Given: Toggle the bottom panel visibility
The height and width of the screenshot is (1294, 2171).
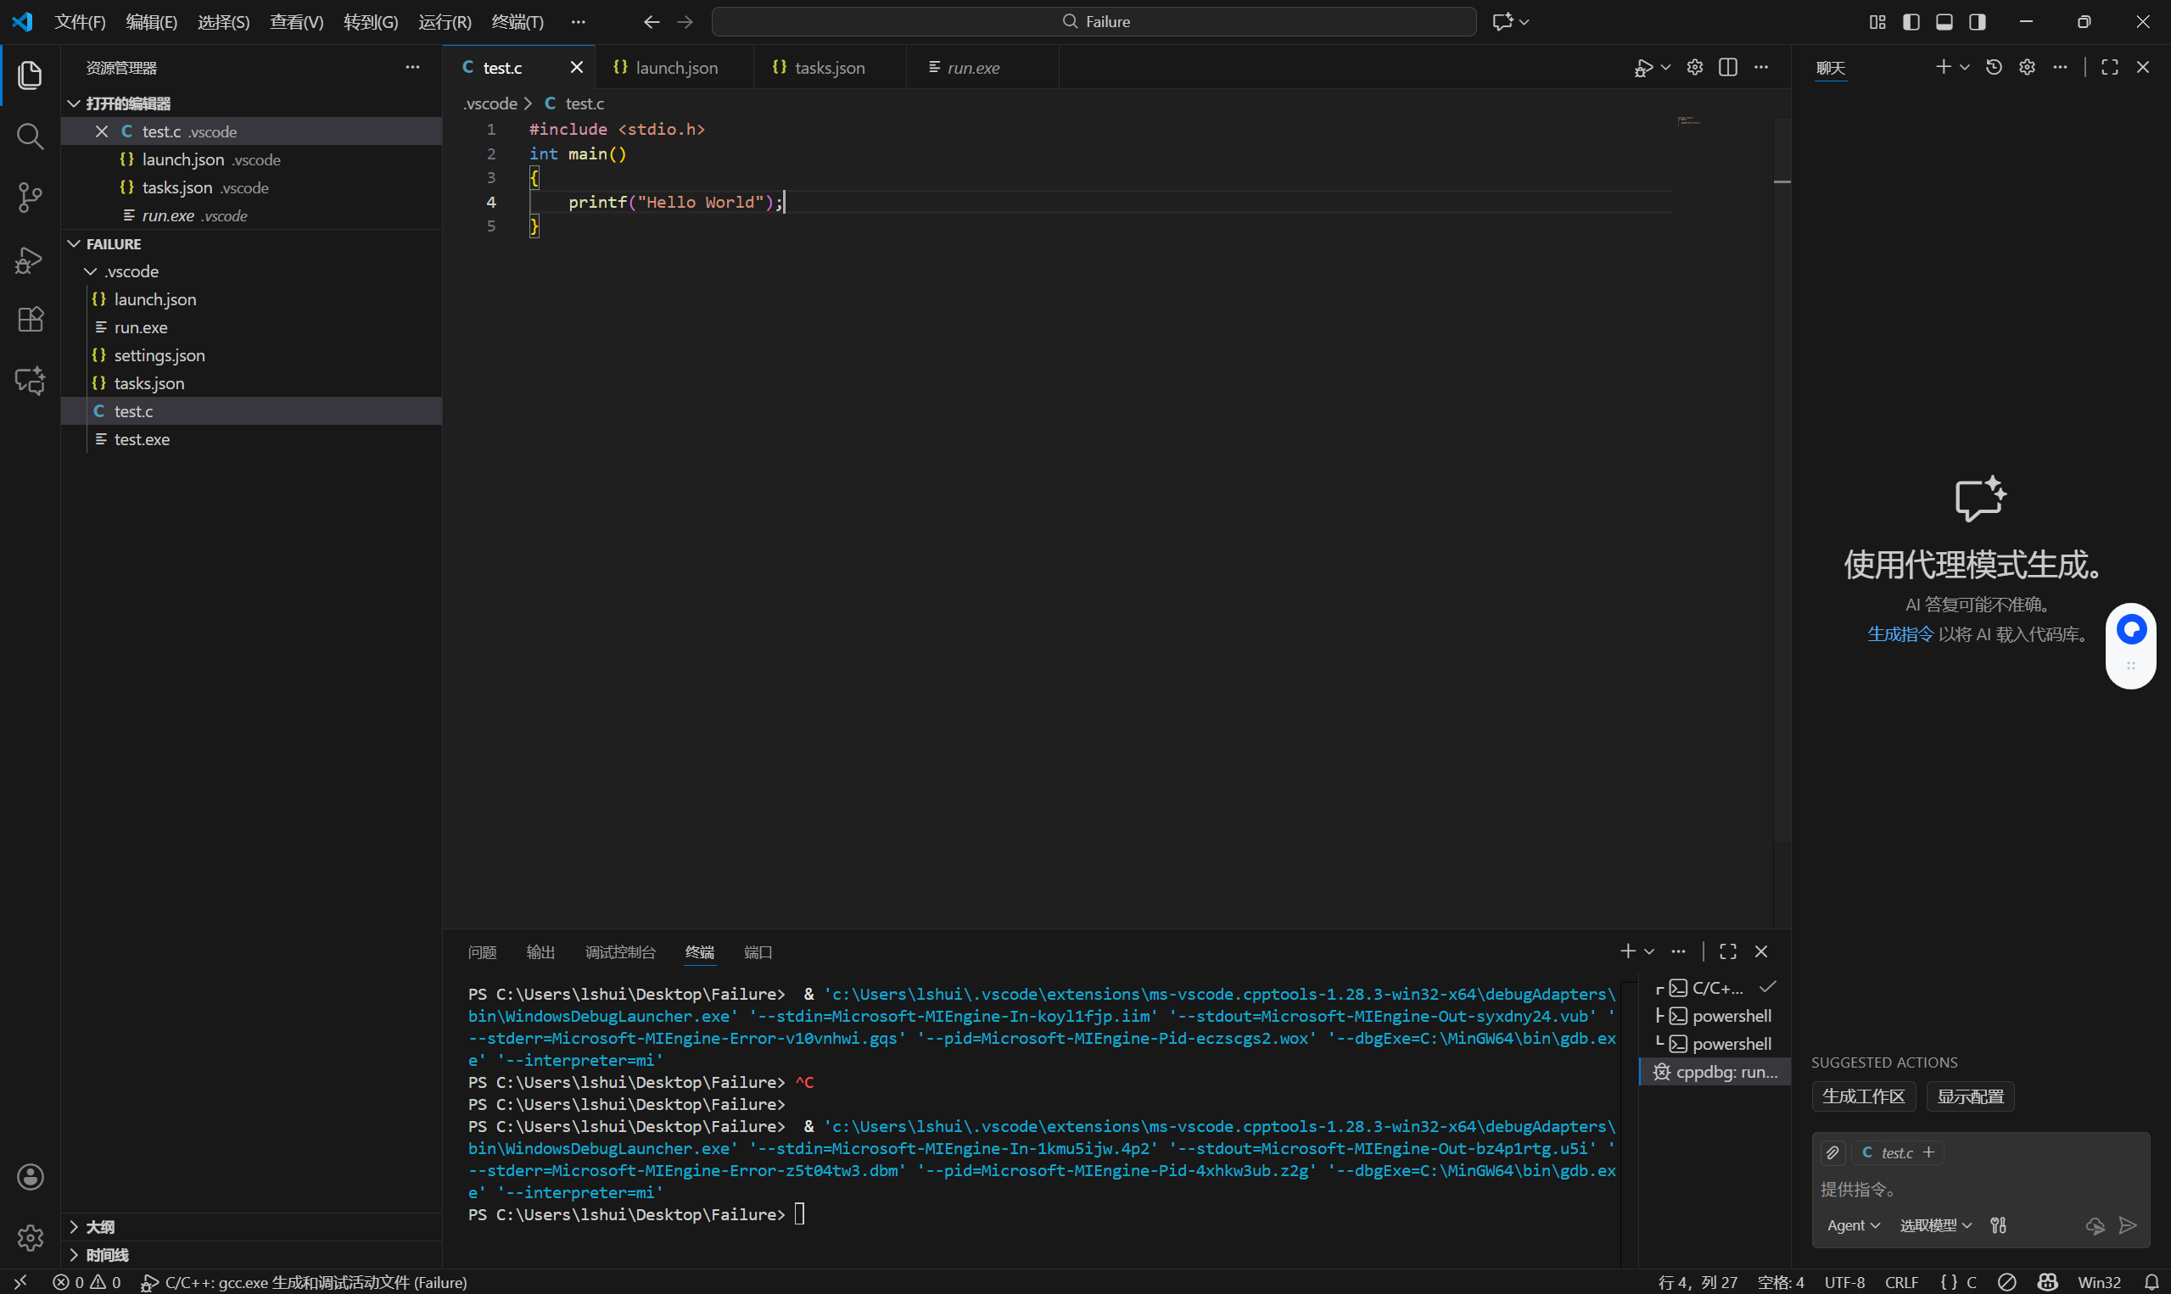Looking at the screenshot, I should [x=1944, y=21].
